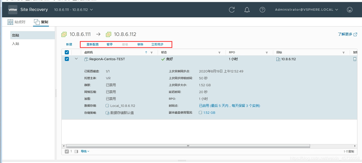Click the VM icon beside RegionA-Centos-TEST
Viewport: 362px width, 163px height.
(86, 59)
